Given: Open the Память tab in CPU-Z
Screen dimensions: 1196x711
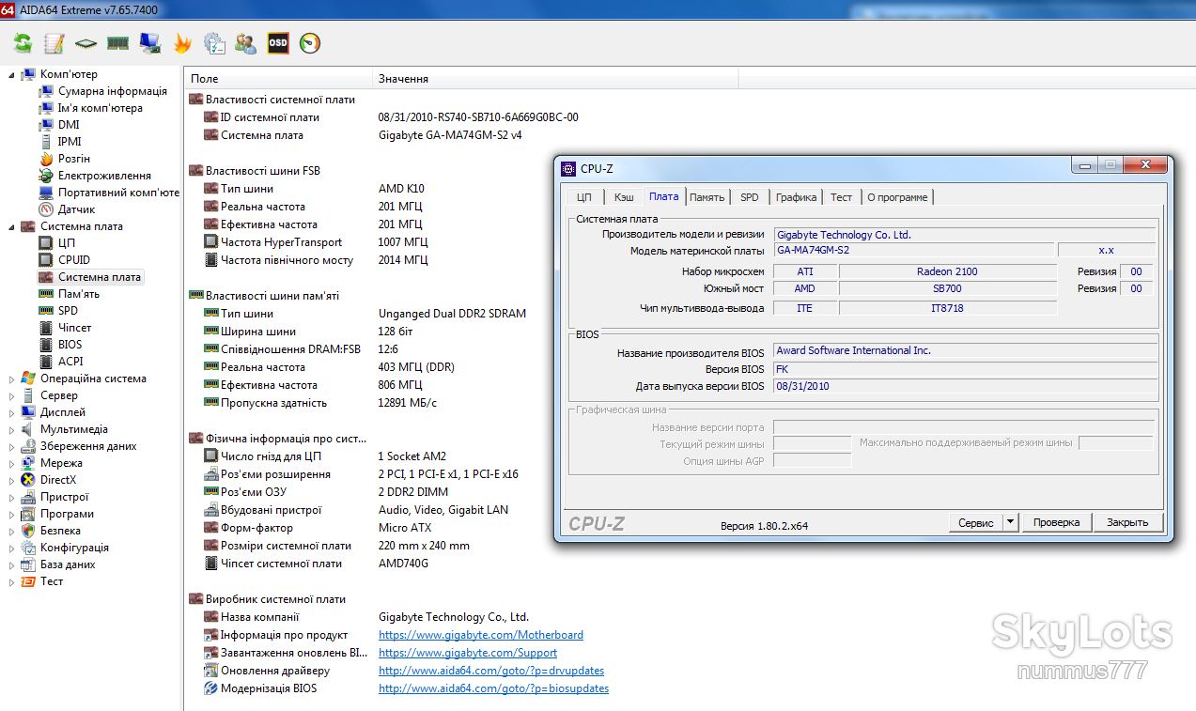Looking at the screenshot, I should (x=707, y=197).
